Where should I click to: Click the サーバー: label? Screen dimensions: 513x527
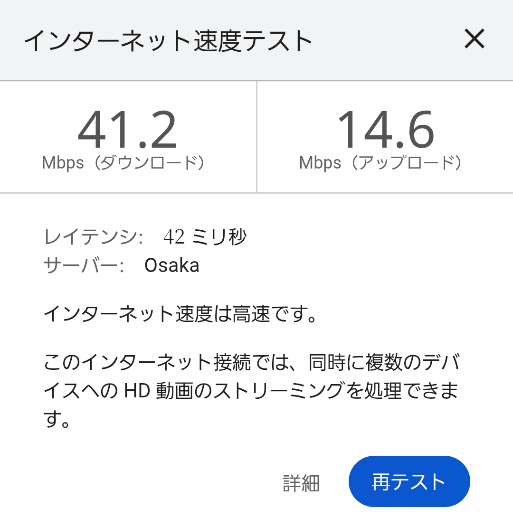tap(84, 265)
